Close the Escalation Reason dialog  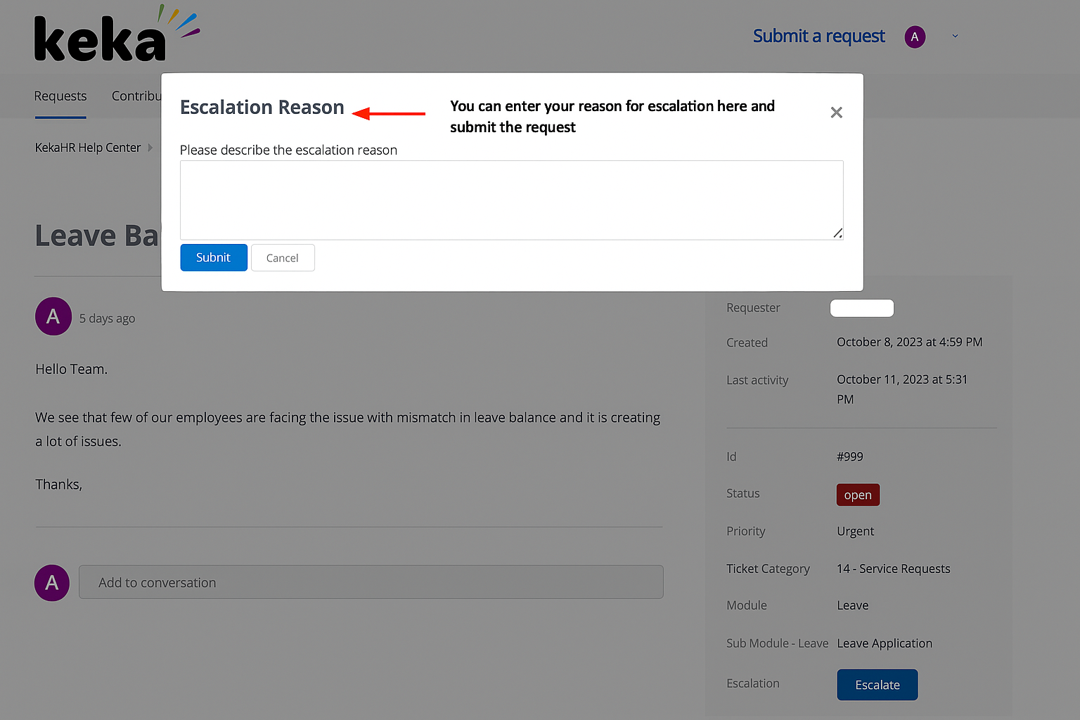point(836,112)
